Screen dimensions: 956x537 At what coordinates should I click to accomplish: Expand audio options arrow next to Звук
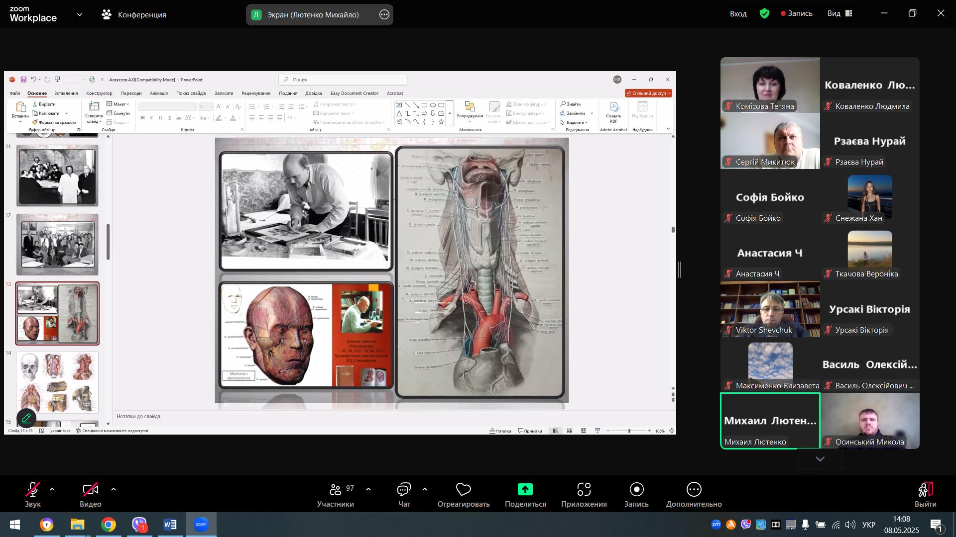coord(52,490)
